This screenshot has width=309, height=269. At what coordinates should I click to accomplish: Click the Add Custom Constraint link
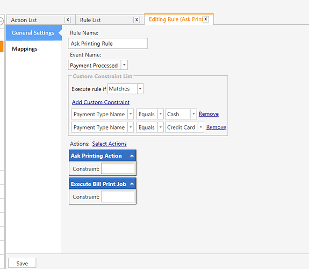pos(100,102)
